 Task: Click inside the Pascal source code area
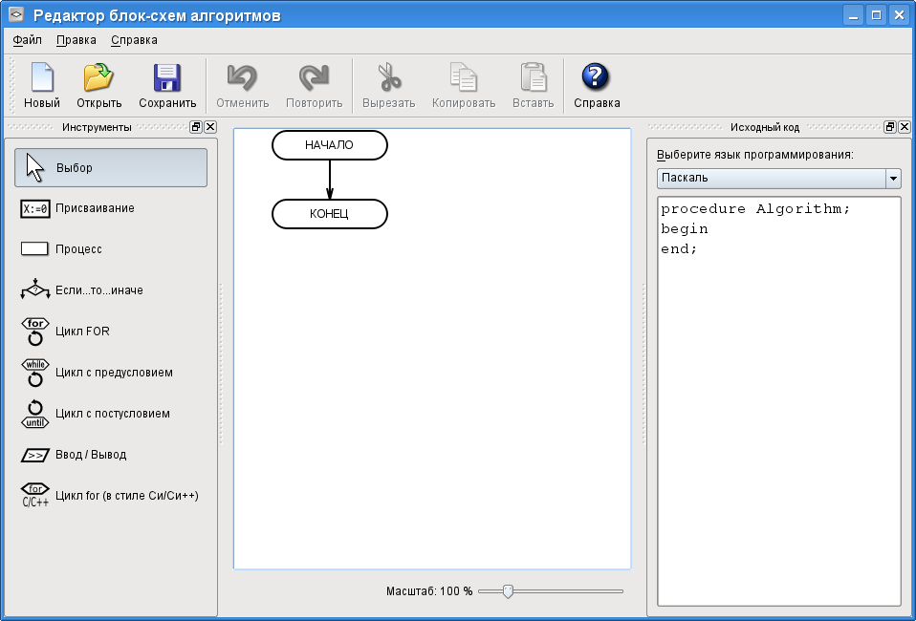(778, 401)
